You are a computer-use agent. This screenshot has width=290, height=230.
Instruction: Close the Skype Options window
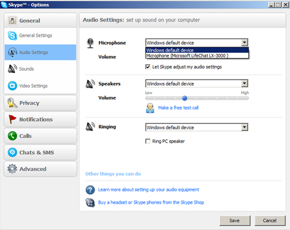click(285, 5)
